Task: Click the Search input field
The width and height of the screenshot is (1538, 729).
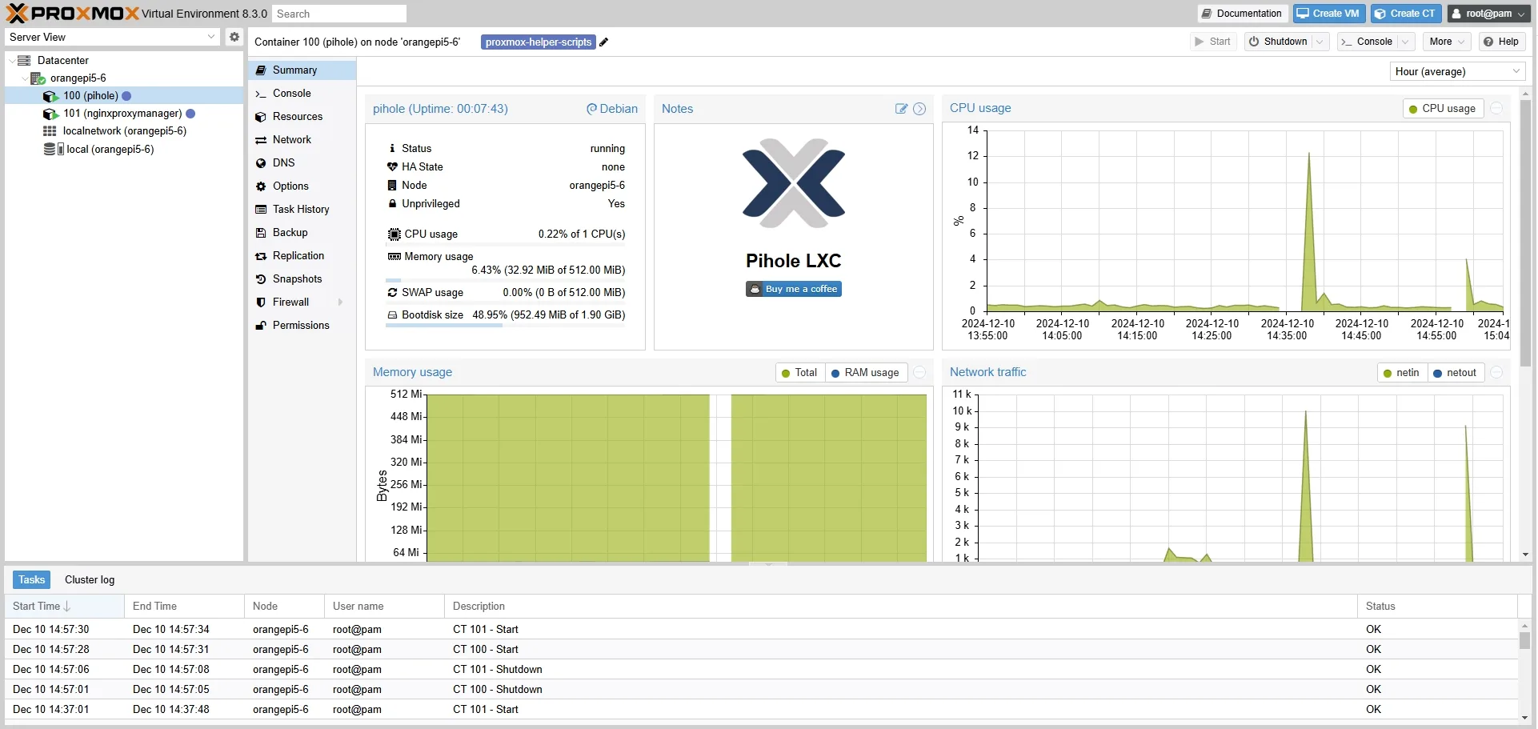Action: click(x=338, y=14)
